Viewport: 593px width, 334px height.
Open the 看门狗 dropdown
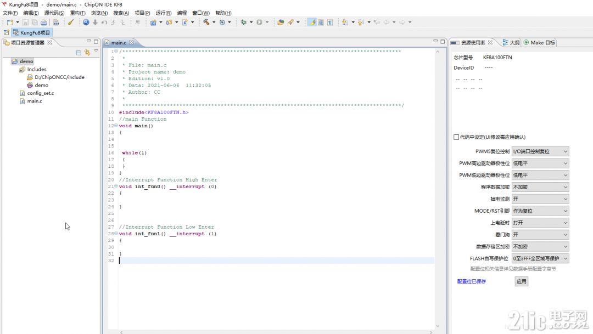point(540,235)
